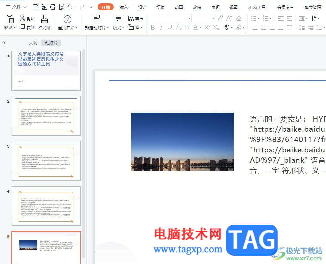The image size is (326, 264).
Task: Center align text
Action: 264,27
